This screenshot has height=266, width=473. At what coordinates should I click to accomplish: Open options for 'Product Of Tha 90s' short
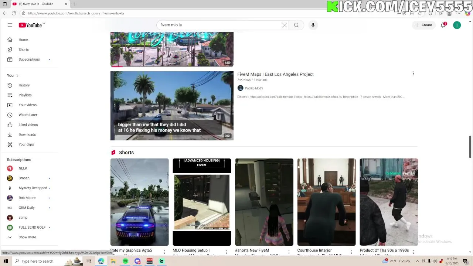414,252
